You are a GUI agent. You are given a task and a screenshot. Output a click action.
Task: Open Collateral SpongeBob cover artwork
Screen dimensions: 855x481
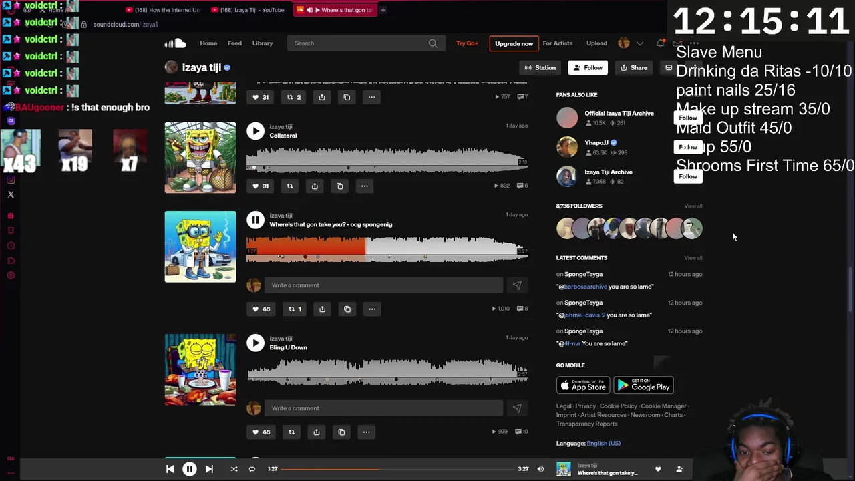coord(200,157)
